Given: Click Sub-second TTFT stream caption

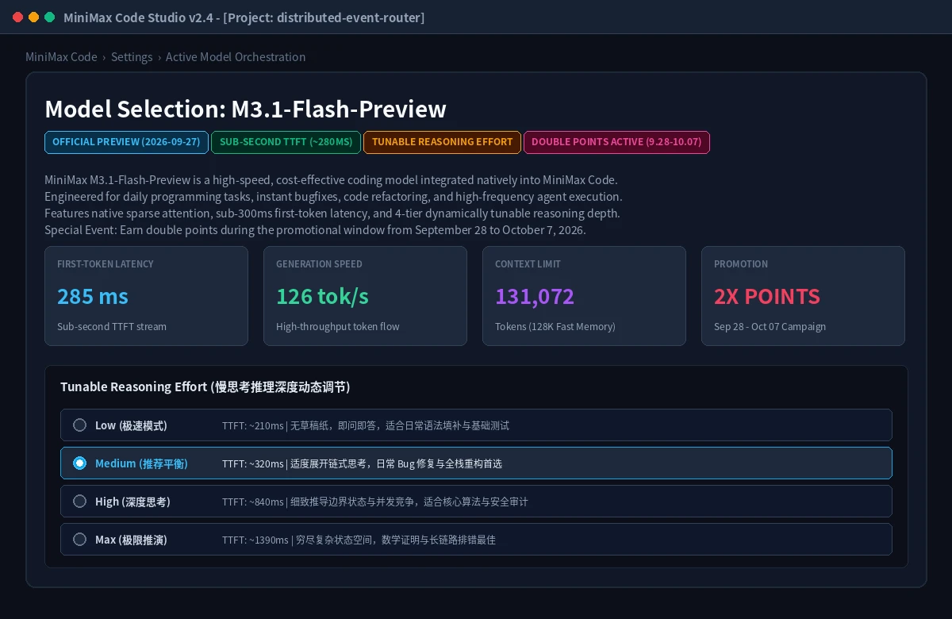Looking at the screenshot, I should (112, 326).
